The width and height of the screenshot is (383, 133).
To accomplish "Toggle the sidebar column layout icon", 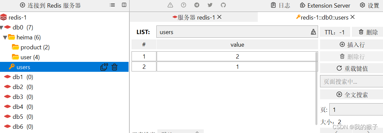I will coord(124,5).
